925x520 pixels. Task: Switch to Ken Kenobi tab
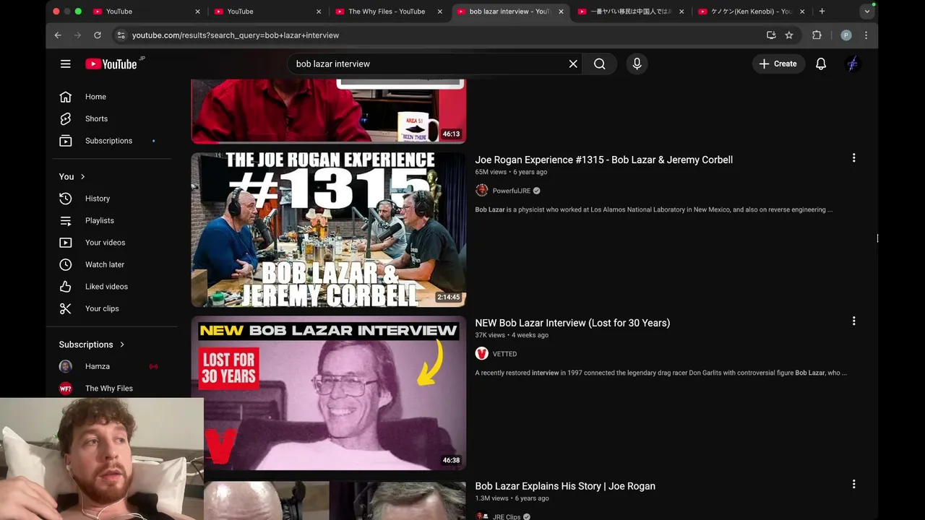point(752,12)
